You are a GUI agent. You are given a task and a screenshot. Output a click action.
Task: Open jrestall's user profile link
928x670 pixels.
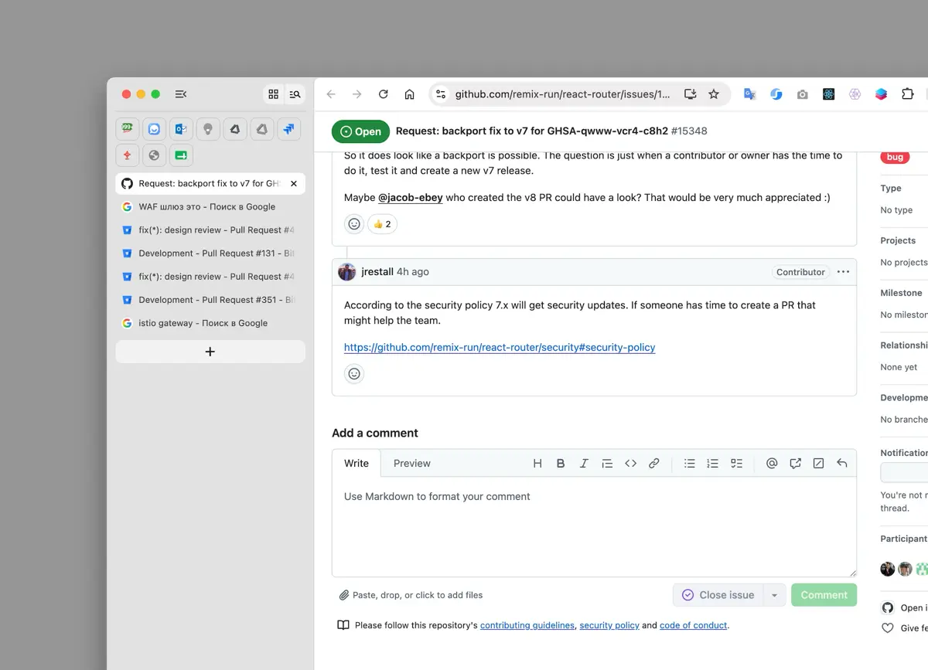(x=377, y=272)
